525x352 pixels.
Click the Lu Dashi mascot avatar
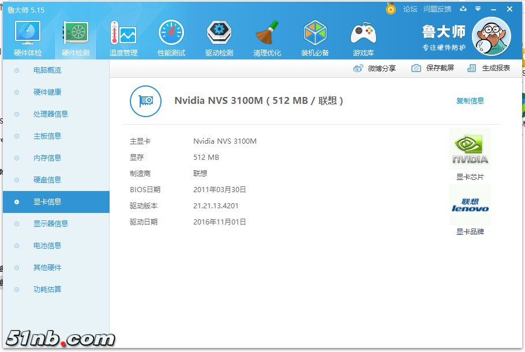tap(491, 36)
